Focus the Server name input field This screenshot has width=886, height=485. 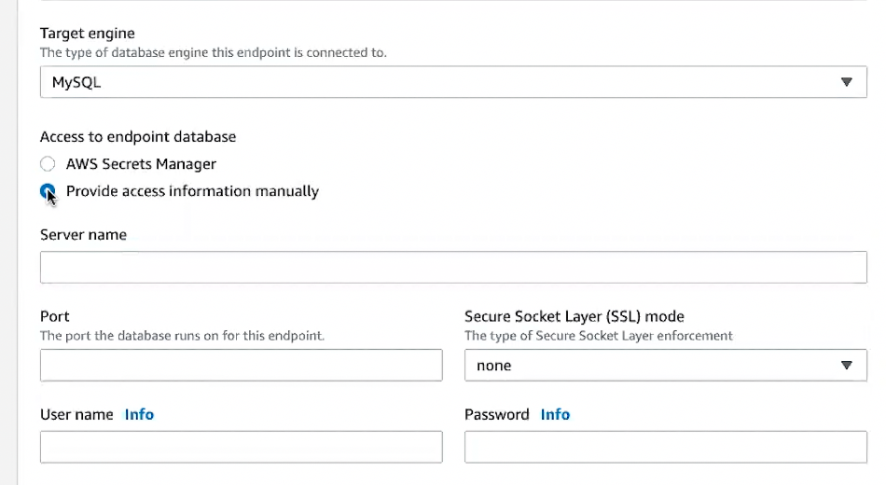[x=453, y=267]
